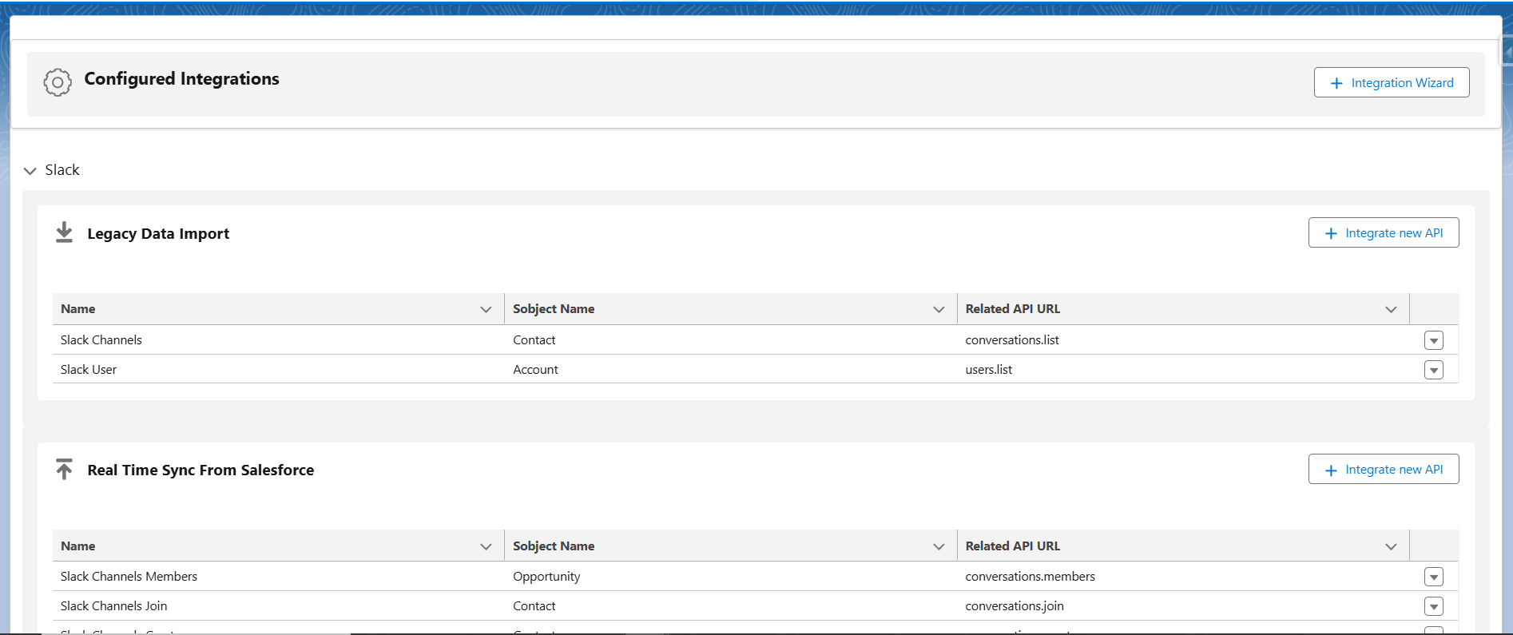Open row actions for Slack User
Screen dimensions: 1513x635
1434,370
